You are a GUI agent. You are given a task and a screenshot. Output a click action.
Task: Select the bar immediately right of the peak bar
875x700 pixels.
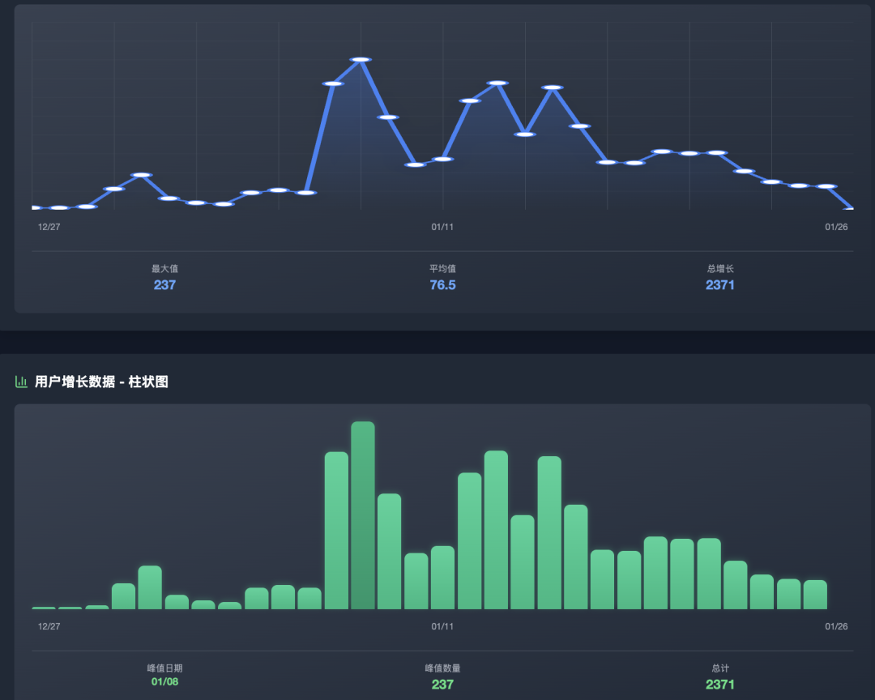(x=390, y=551)
